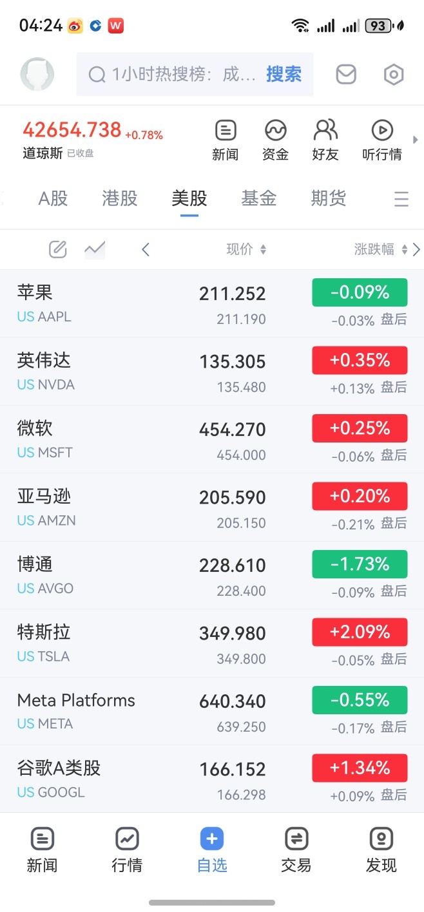Click the blue 搜索 button
Screen dimensions: 424x912
pos(284,75)
